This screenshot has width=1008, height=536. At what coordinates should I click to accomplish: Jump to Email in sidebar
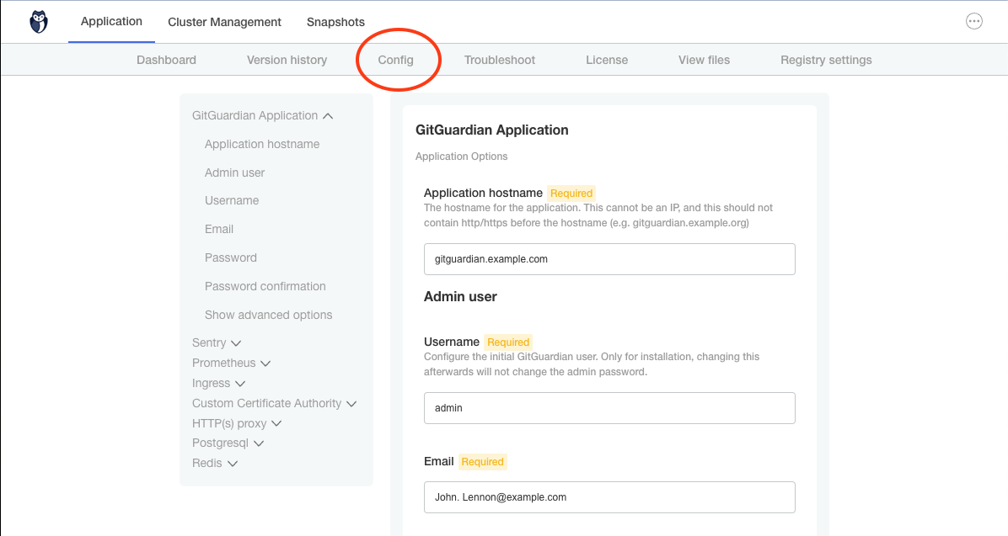point(219,229)
